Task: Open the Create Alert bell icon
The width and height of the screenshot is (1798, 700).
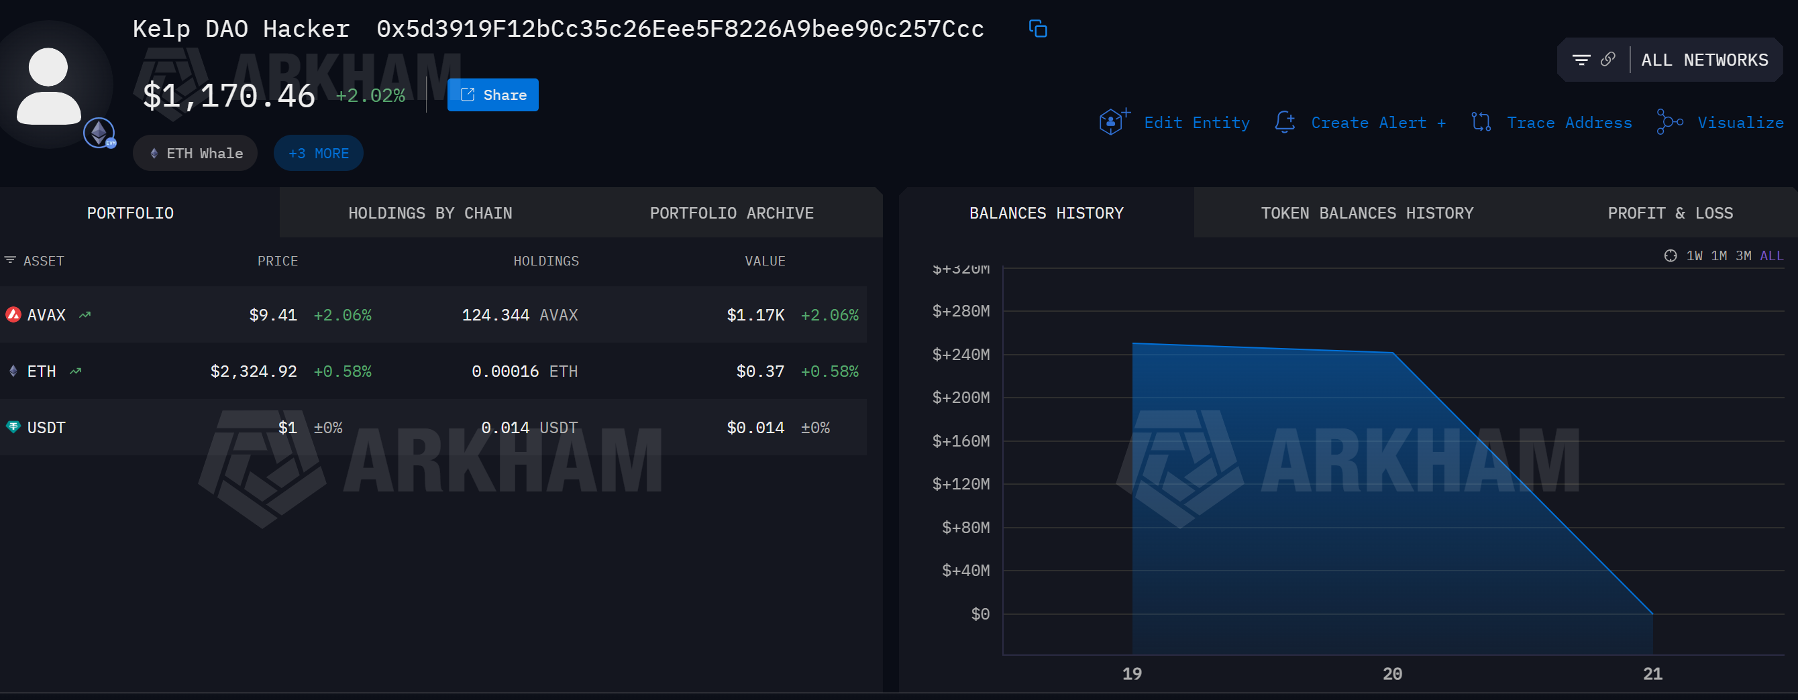Action: coord(1284,122)
